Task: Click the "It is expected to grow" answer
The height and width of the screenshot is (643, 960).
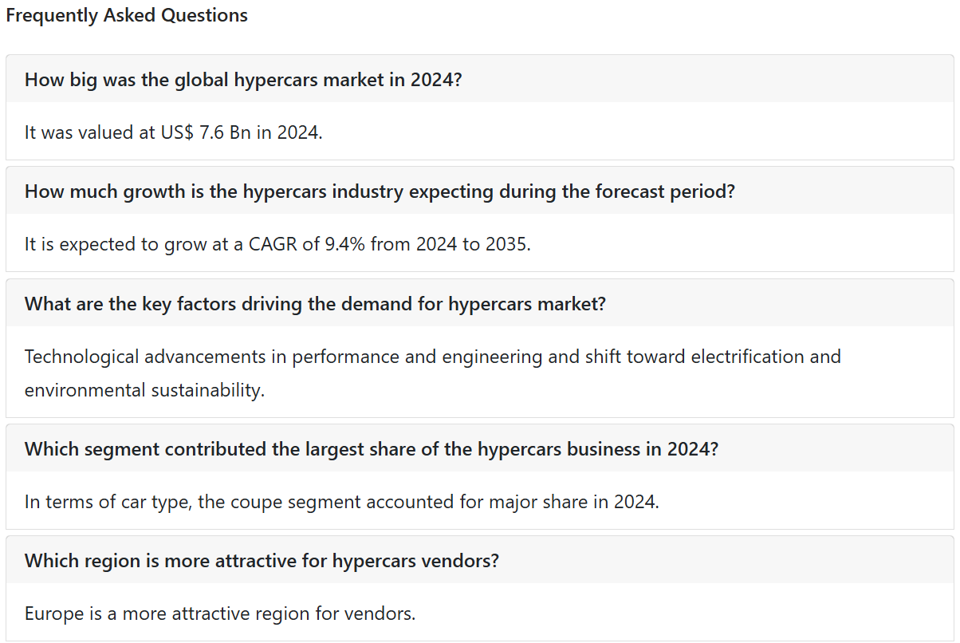Action: click(x=277, y=244)
